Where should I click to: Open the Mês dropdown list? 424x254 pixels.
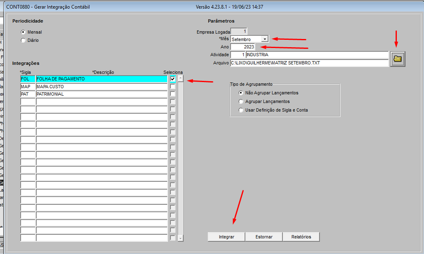point(265,39)
